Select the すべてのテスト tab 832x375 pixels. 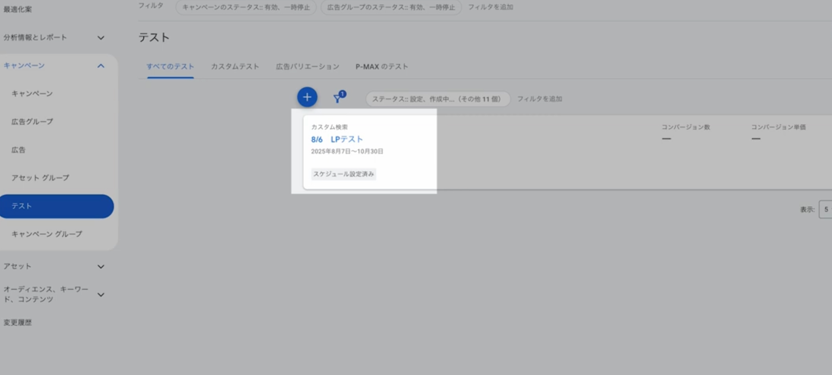(170, 67)
